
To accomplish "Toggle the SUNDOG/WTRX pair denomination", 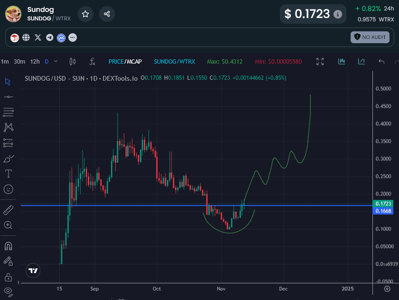I will [x=174, y=62].
